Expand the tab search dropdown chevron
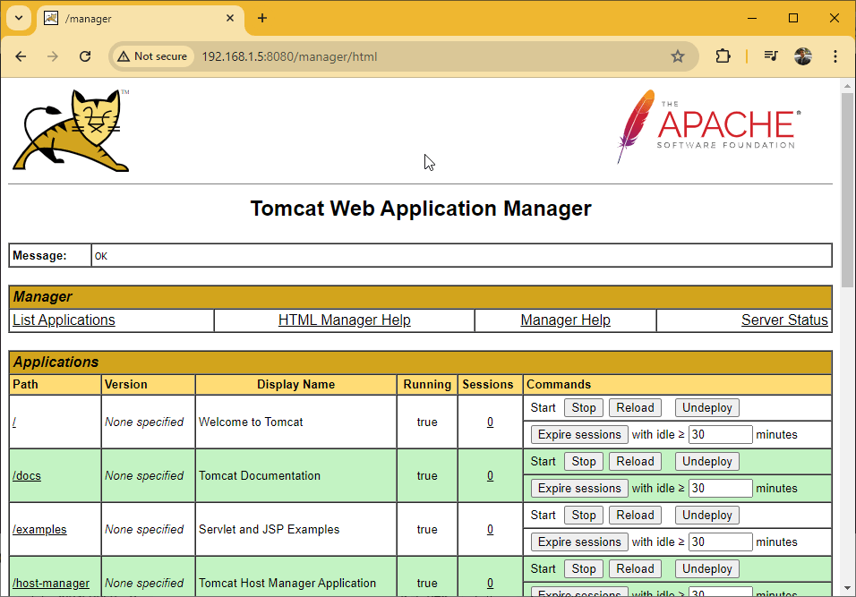 (x=19, y=18)
